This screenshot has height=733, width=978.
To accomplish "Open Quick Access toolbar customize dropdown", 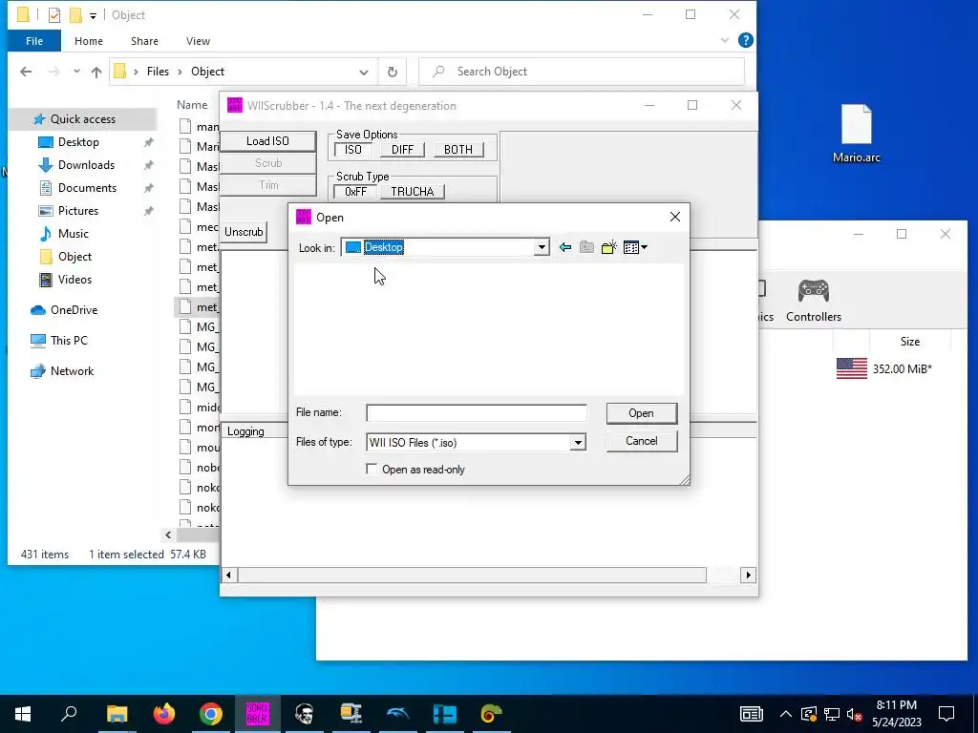I will 93,15.
